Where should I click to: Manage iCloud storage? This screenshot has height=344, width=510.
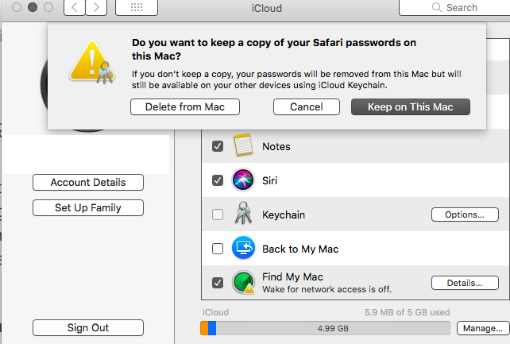point(483,328)
